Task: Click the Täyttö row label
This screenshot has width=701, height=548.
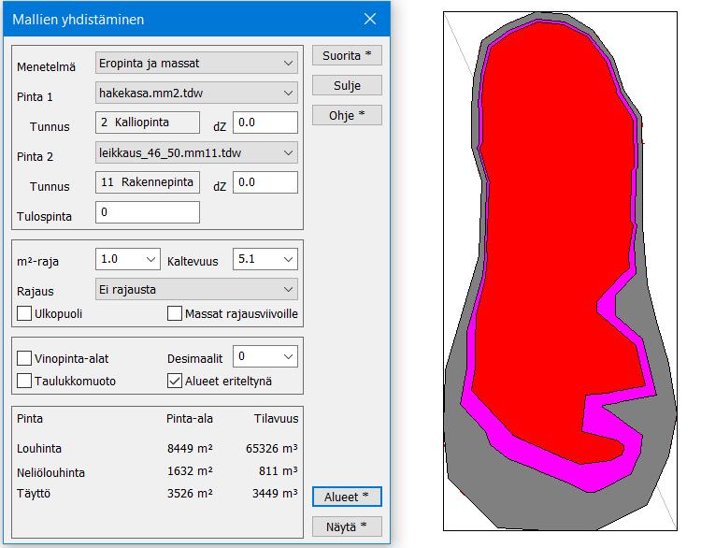Action: [34, 494]
